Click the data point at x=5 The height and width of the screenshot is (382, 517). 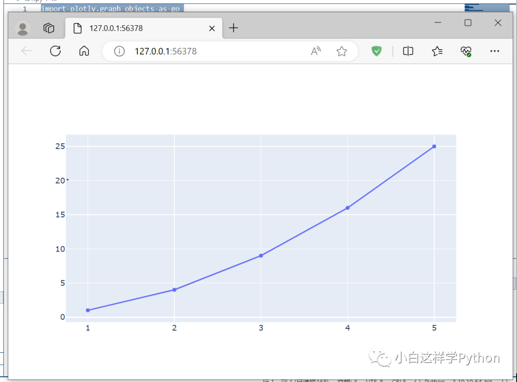[434, 146]
